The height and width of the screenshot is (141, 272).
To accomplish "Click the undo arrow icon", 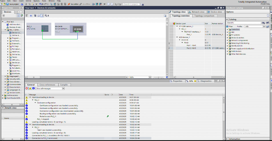I will click(40, 4).
